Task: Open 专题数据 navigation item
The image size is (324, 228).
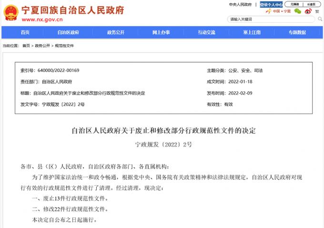Action: pos(297,32)
